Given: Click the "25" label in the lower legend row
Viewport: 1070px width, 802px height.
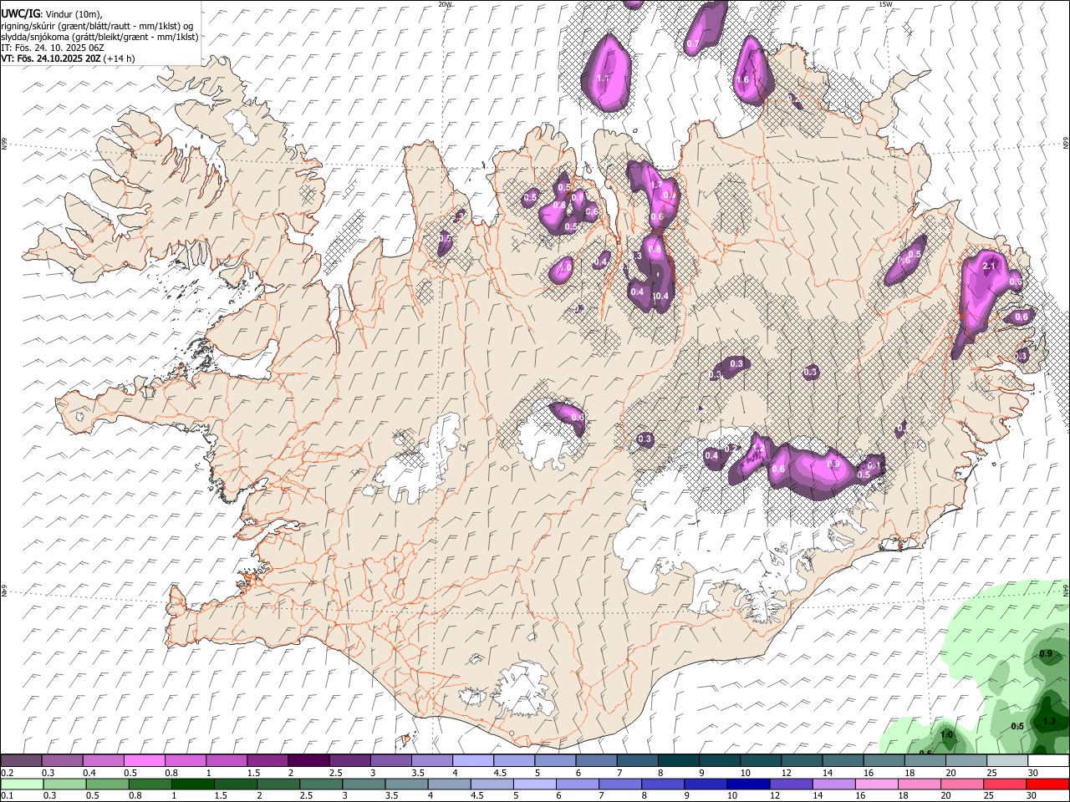Looking at the screenshot, I should [989, 795].
